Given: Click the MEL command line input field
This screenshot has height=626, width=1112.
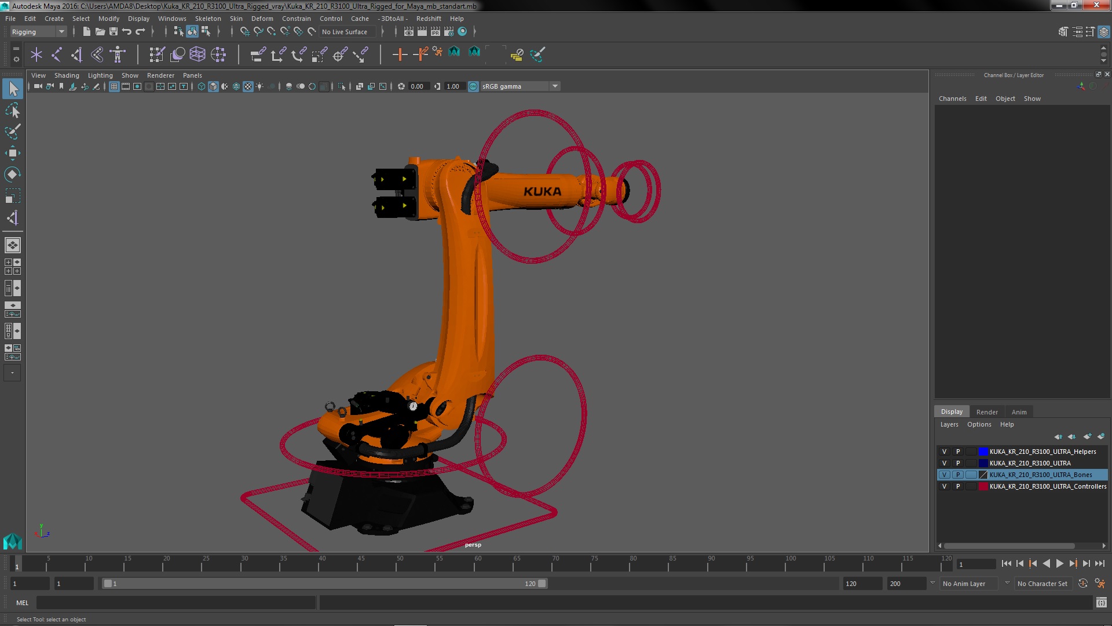Looking at the screenshot, I should tap(176, 603).
